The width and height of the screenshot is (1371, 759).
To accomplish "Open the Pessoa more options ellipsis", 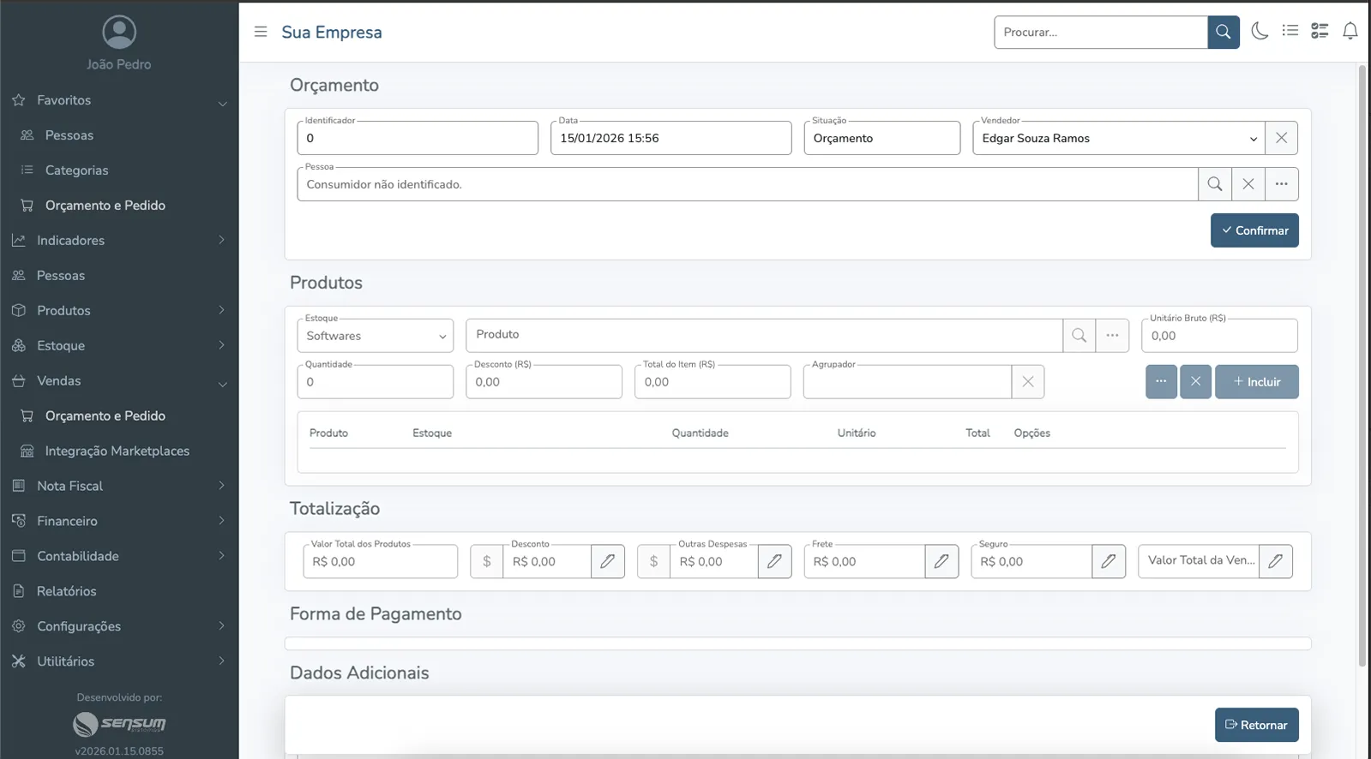I will point(1281,184).
